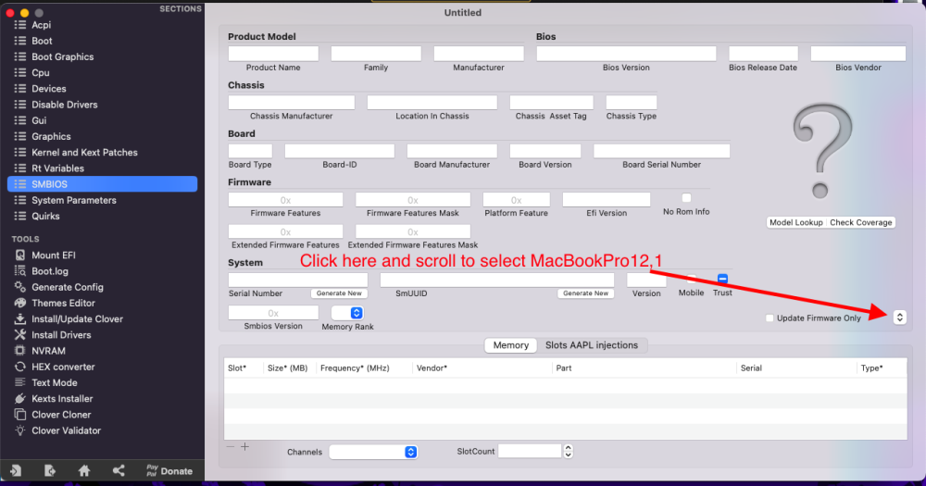Viewport: 926px width, 486px height.
Task: Click the Product Name input field
Action: tap(273, 54)
